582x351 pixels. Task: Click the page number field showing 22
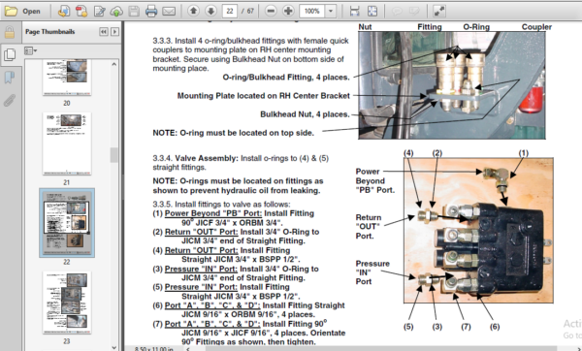click(230, 11)
